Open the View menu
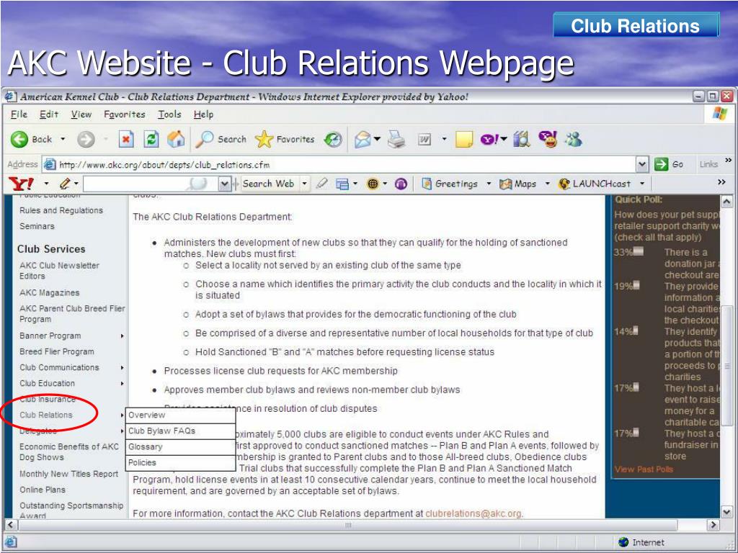The height and width of the screenshot is (553, 738). (x=81, y=114)
